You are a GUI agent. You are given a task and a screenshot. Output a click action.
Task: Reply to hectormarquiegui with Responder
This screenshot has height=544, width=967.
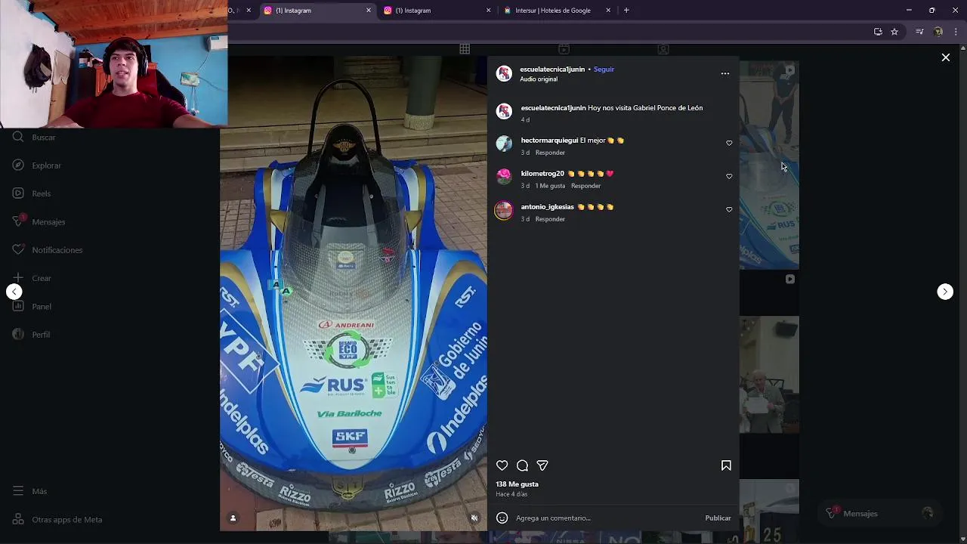(x=550, y=153)
